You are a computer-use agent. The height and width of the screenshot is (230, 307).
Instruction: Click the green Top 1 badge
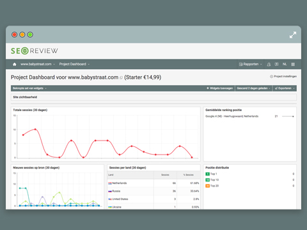click(x=207, y=174)
